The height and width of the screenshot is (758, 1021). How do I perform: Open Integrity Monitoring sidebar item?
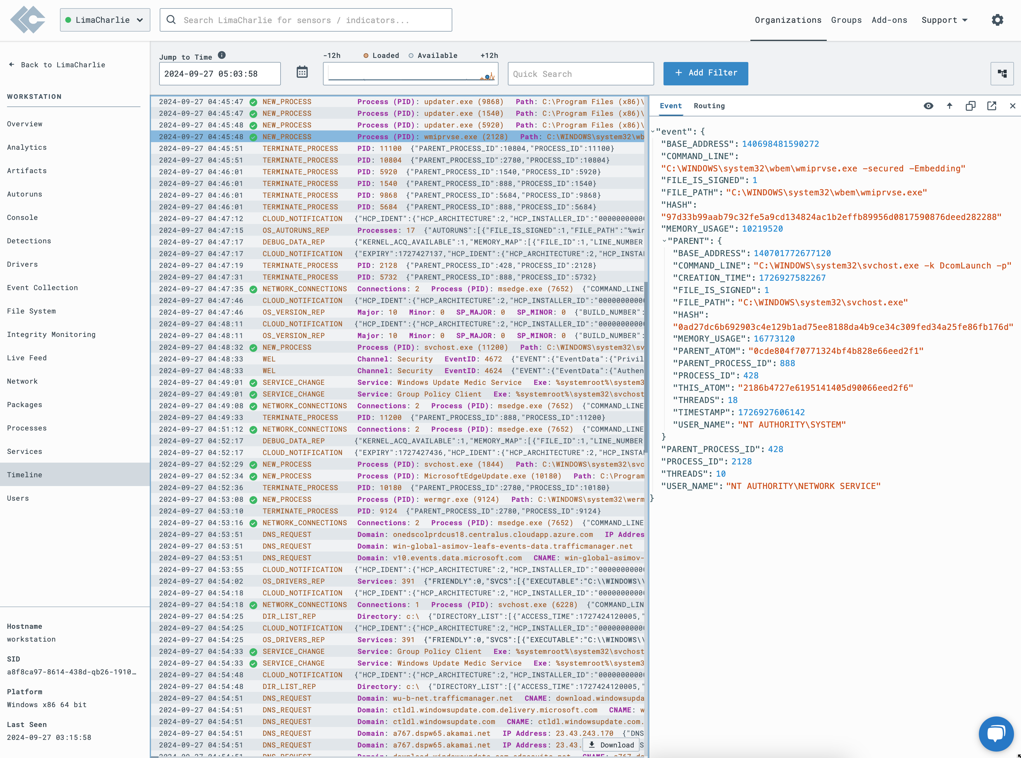coord(75,335)
